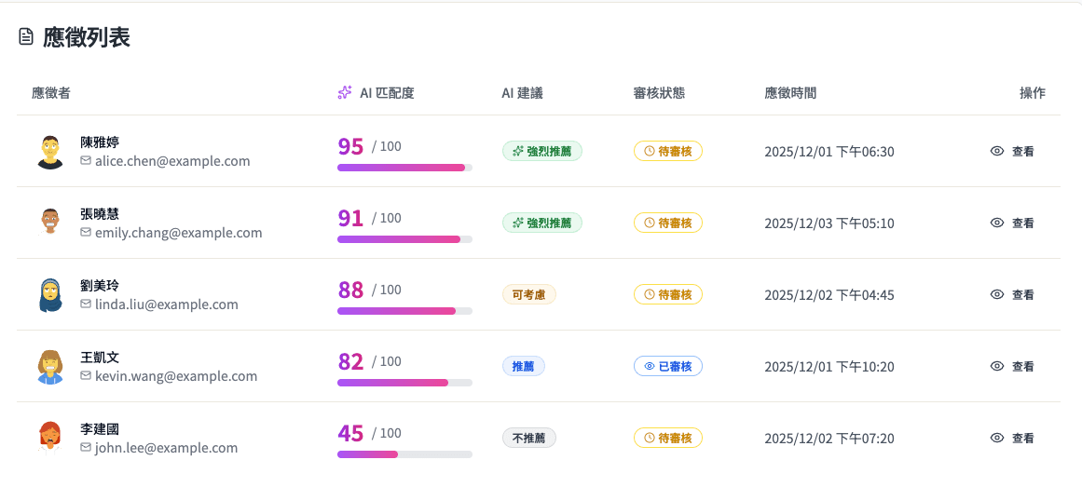This screenshot has height=487, width=1082.
Task: Click mail icon before emily.chang@example.com
Action: click(87, 233)
